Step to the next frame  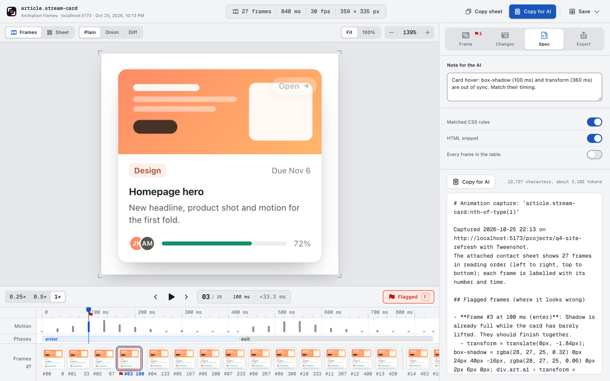coord(186,297)
